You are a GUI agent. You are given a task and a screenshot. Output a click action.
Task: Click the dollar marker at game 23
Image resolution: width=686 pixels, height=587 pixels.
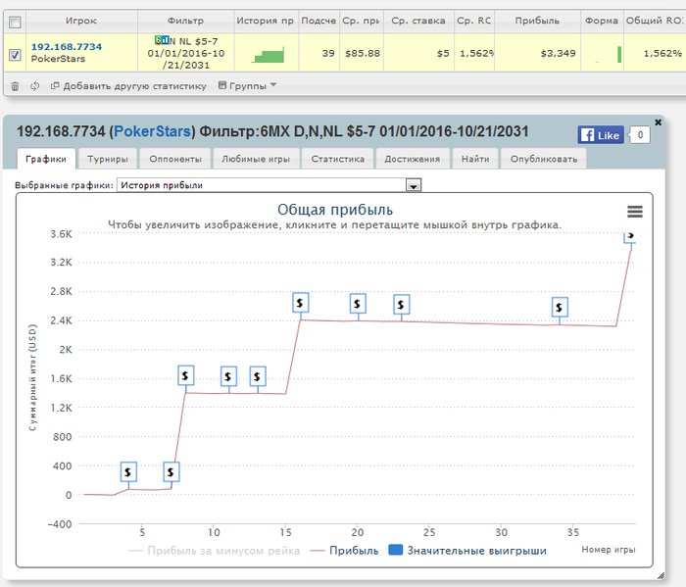click(401, 305)
